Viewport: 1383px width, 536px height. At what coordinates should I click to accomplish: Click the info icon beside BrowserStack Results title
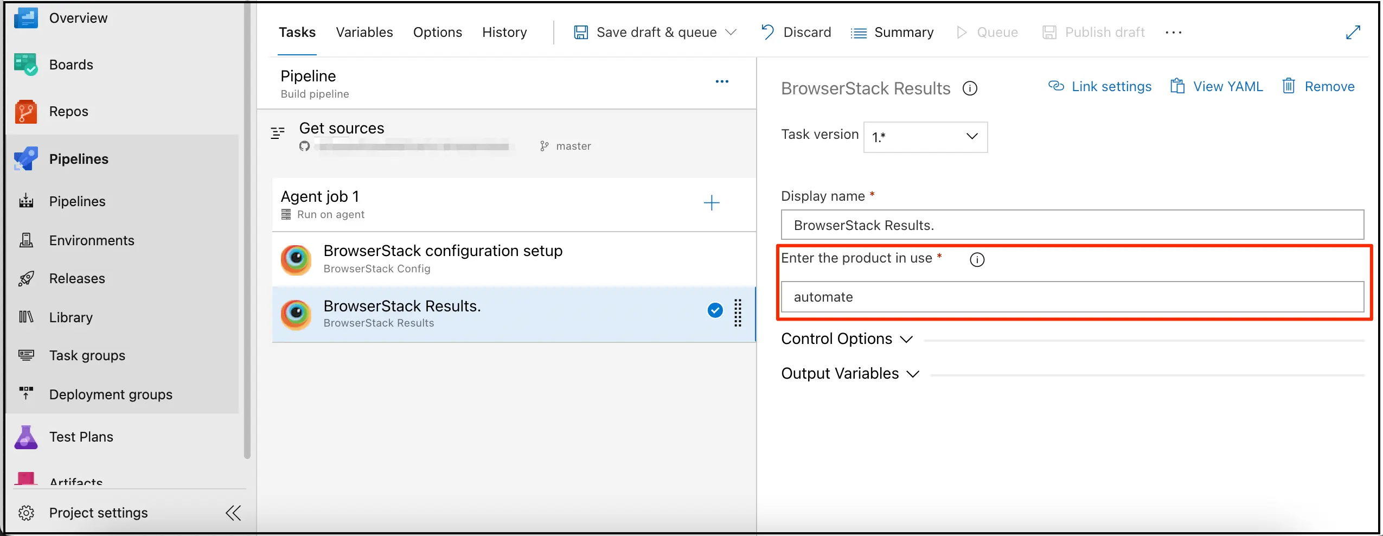coord(970,88)
